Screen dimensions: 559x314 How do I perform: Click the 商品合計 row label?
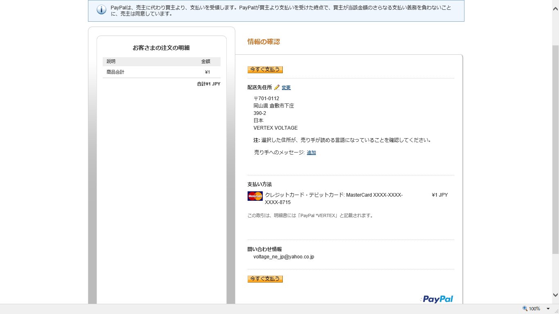115,72
